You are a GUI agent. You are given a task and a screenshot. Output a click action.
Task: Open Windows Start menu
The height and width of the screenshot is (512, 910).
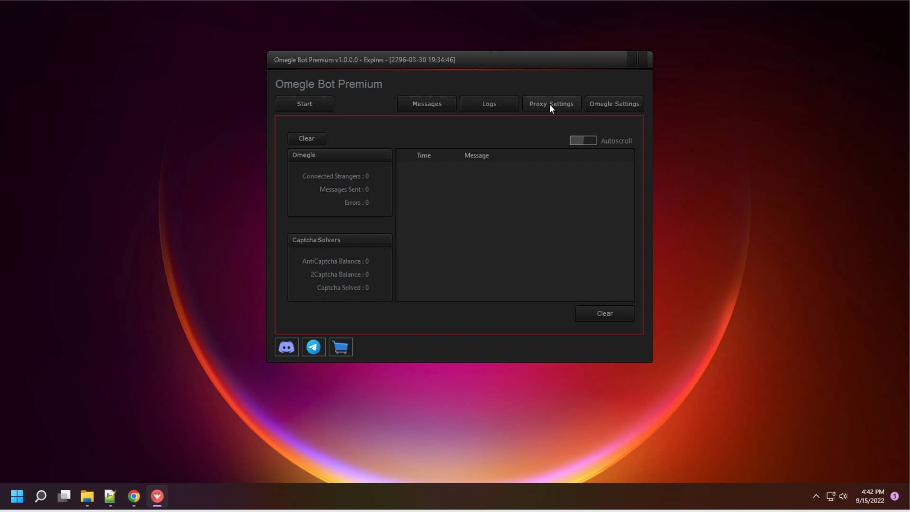(x=17, y=496)
